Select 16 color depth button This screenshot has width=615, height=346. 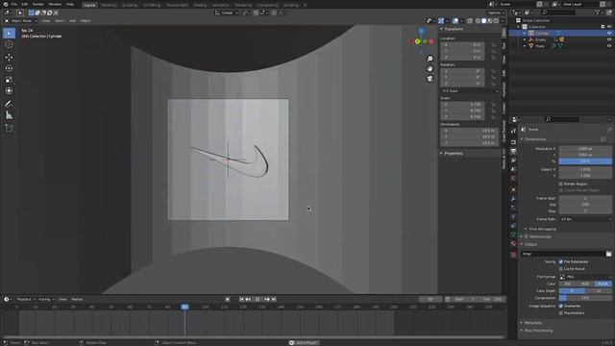(x=599, y=290)
